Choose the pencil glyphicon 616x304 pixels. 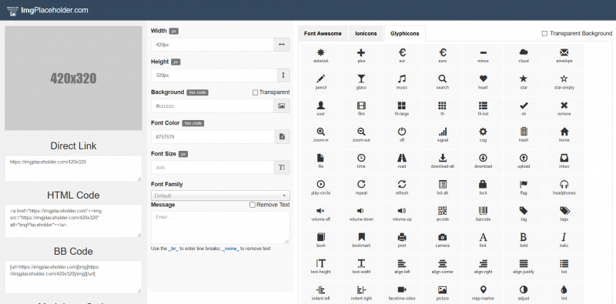320,82
